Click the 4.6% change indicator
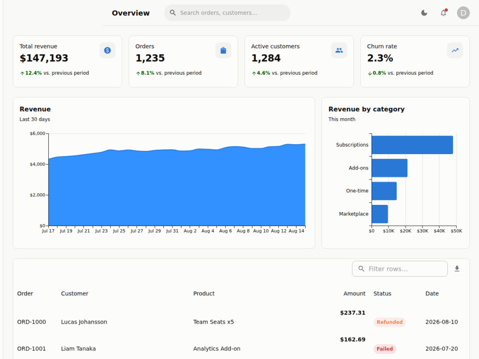Screen dimensions: 479x359 coord(261,73)
